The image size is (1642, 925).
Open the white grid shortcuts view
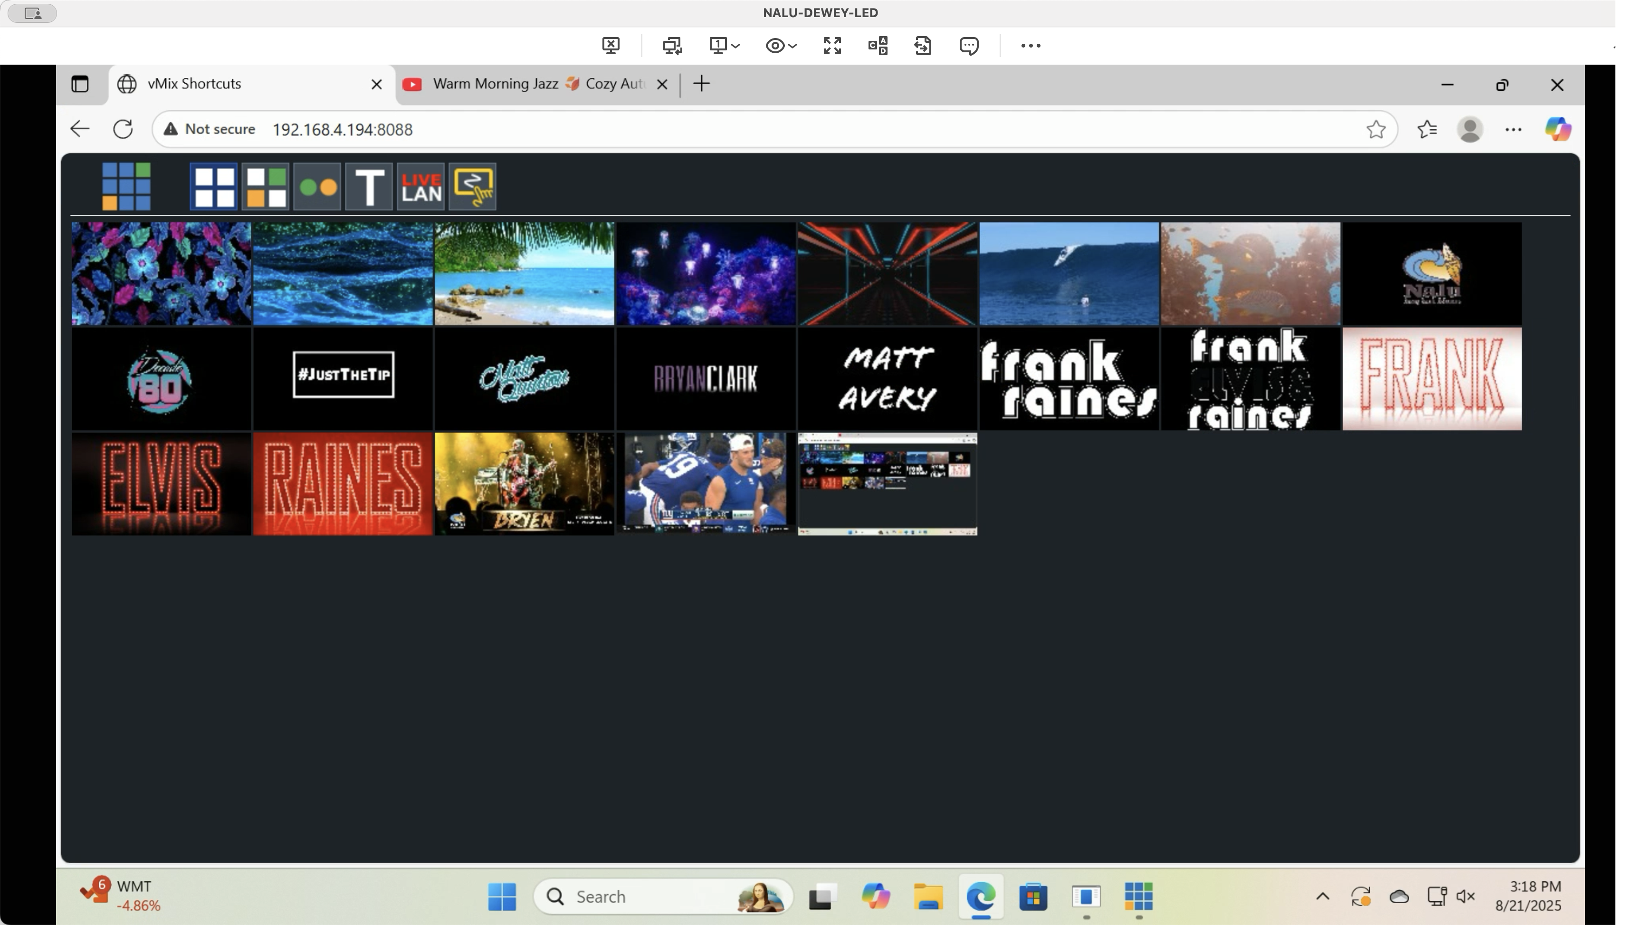point(213,186)
